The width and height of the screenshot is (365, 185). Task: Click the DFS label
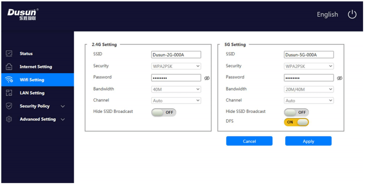coord(230,121)
